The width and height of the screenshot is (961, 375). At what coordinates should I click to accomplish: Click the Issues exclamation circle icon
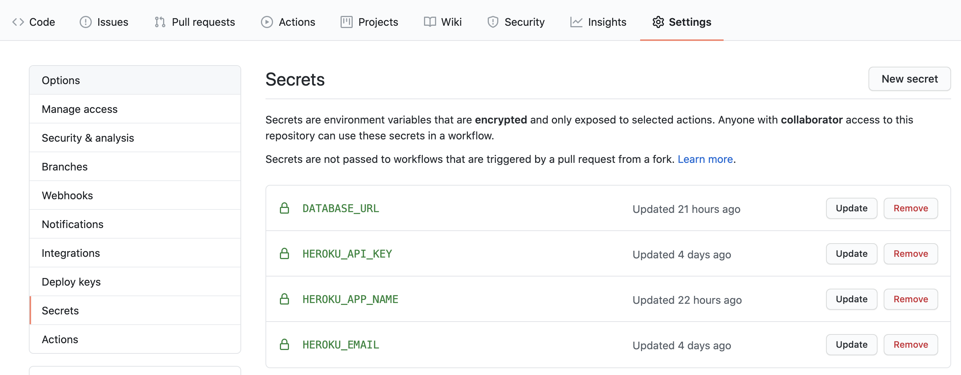85,22
